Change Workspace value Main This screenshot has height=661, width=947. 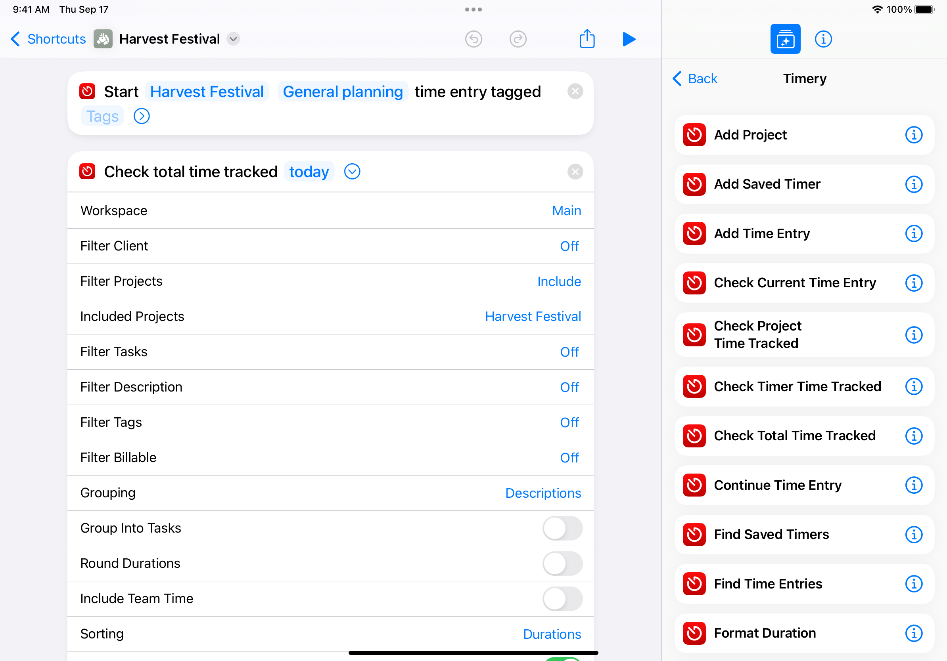click(x=566, y=210)
